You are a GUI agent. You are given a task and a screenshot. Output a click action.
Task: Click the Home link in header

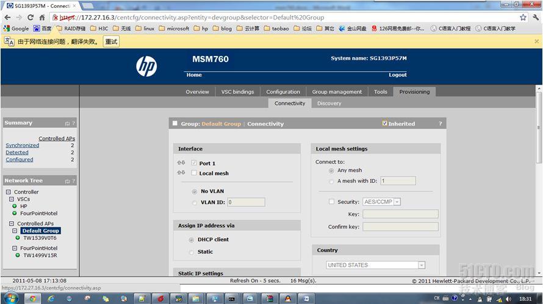click(x=194, y=75)
